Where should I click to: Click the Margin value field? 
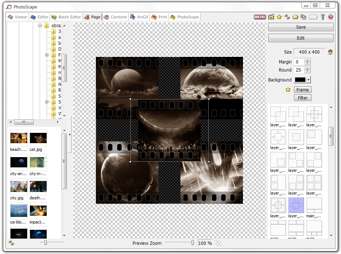(299, 62)
